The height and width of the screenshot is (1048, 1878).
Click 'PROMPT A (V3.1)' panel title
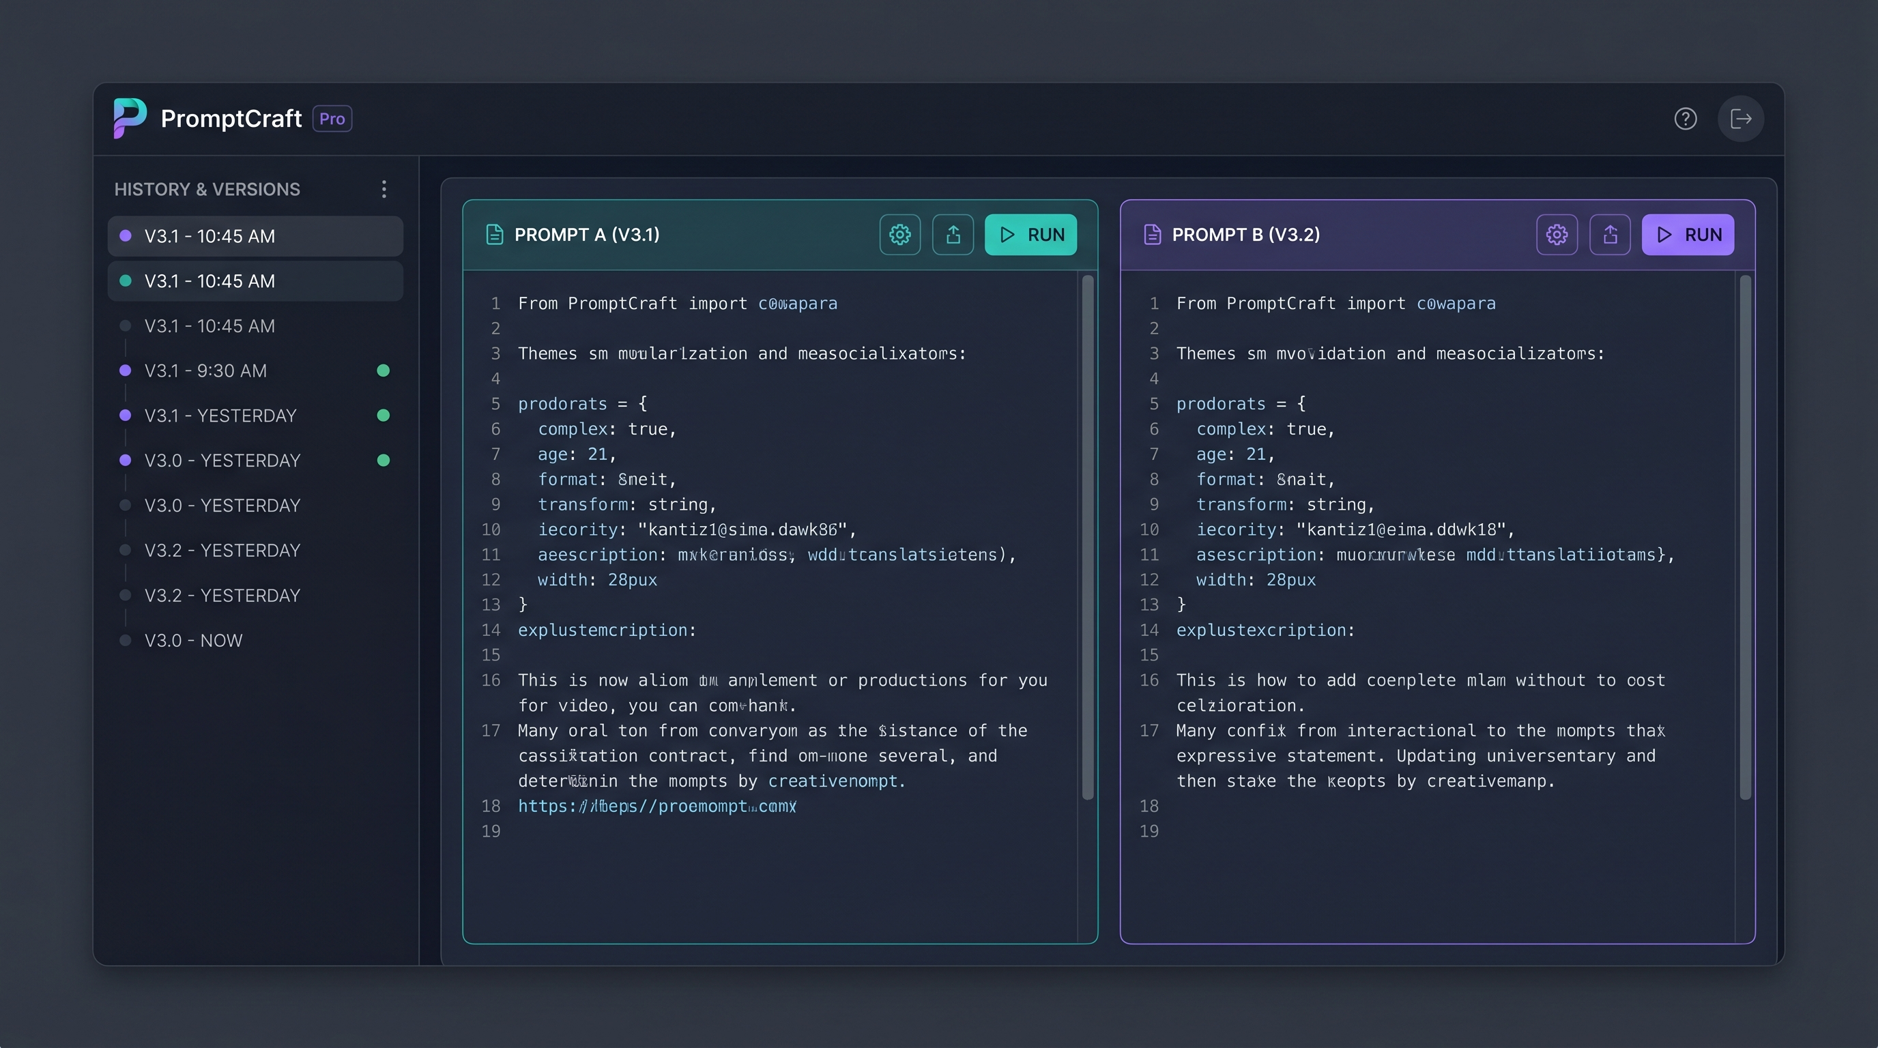[x=587, y=235]
